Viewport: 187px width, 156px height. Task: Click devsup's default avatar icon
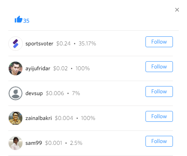point(16,93)
